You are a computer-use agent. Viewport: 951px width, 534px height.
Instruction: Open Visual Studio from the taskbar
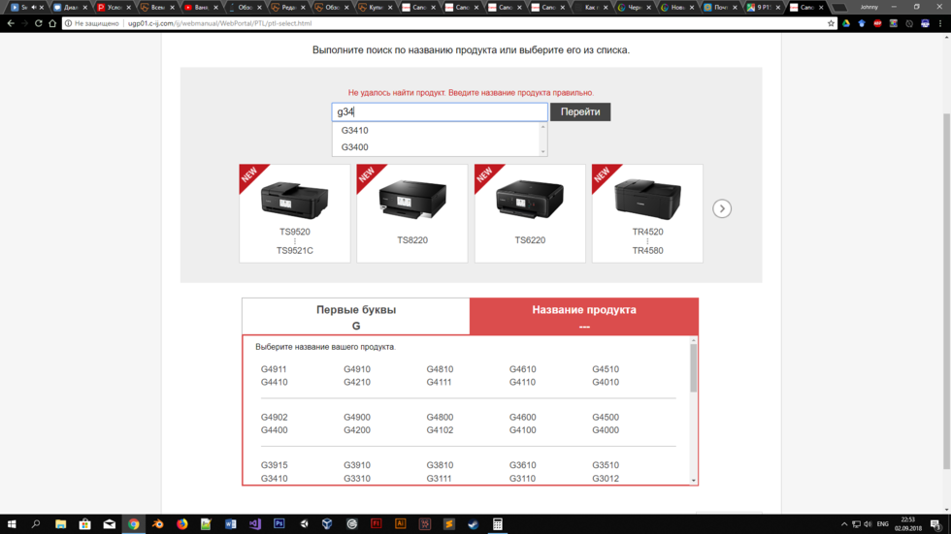click(254, 524)
